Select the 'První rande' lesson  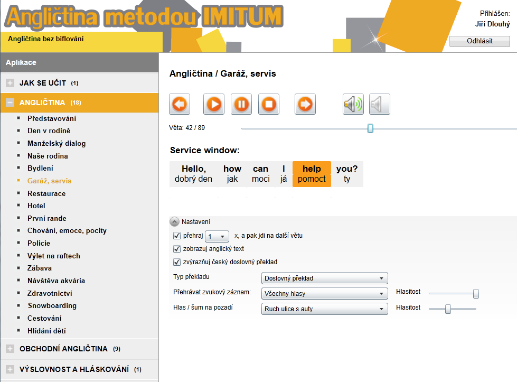47,218
